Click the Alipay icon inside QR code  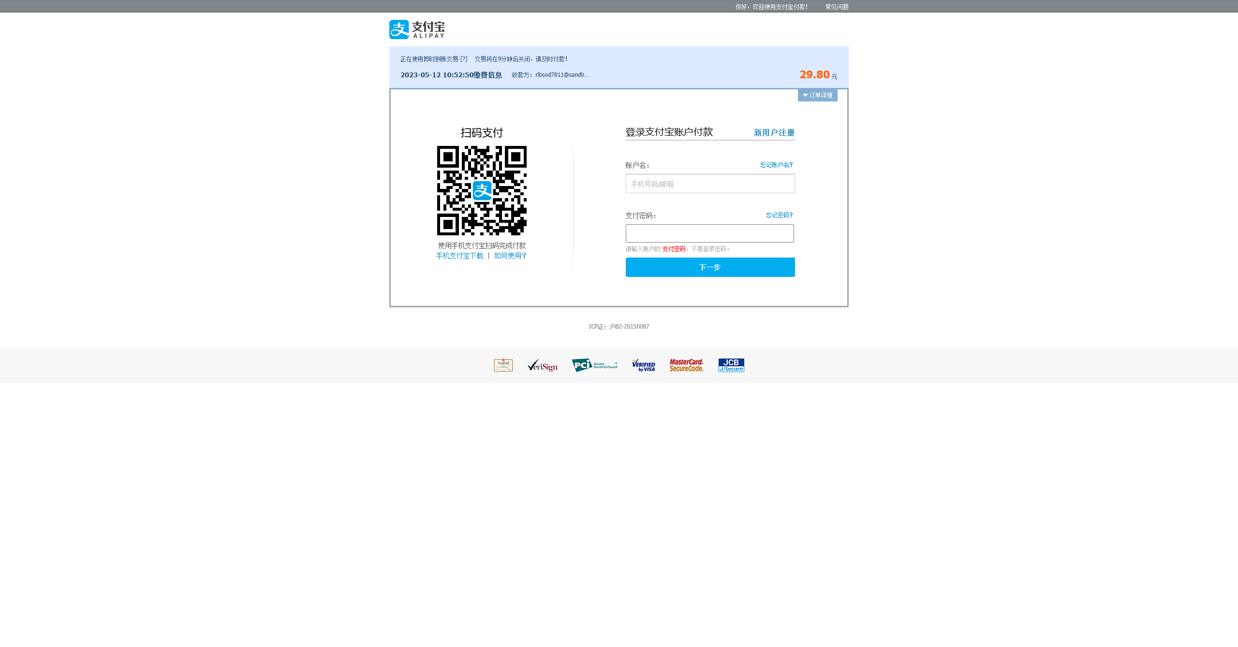[482, 191]
